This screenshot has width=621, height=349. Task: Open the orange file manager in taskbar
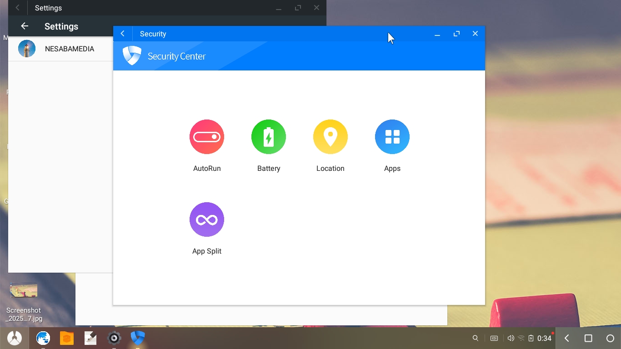tap(67, 338)
